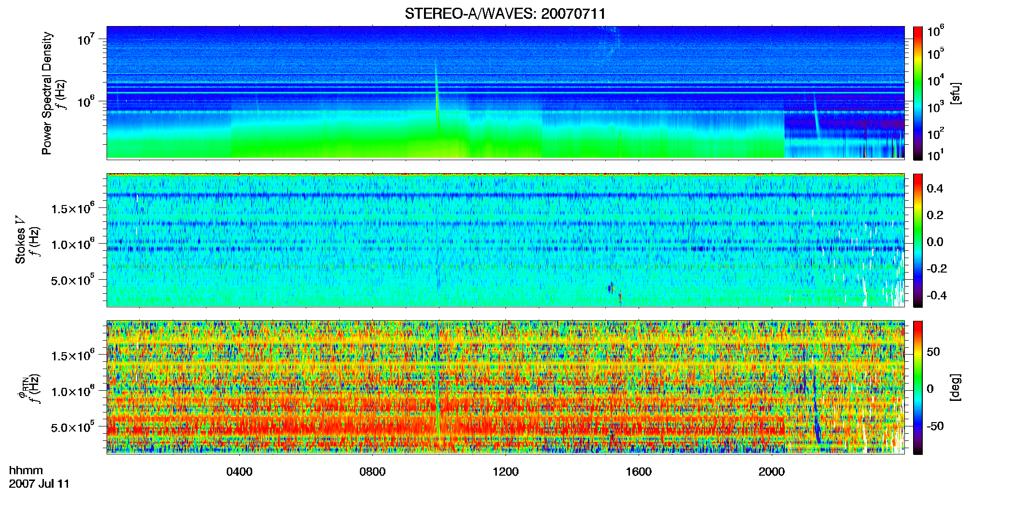Click the 50 value on degrees color bar
1011x521 pixels.
coord(933,352)
